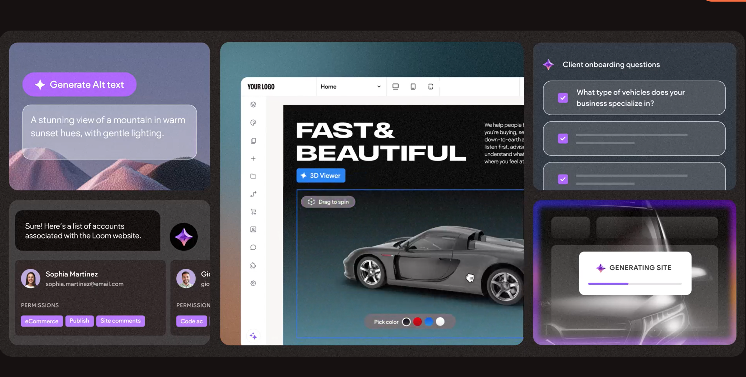Toggle the second client onboarding checkbox
This screenshot has width=746, height=377.
(563, 139)
